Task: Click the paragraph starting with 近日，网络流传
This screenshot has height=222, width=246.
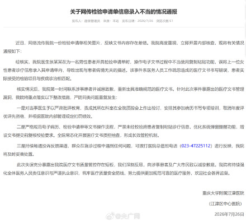Action: 124,47
